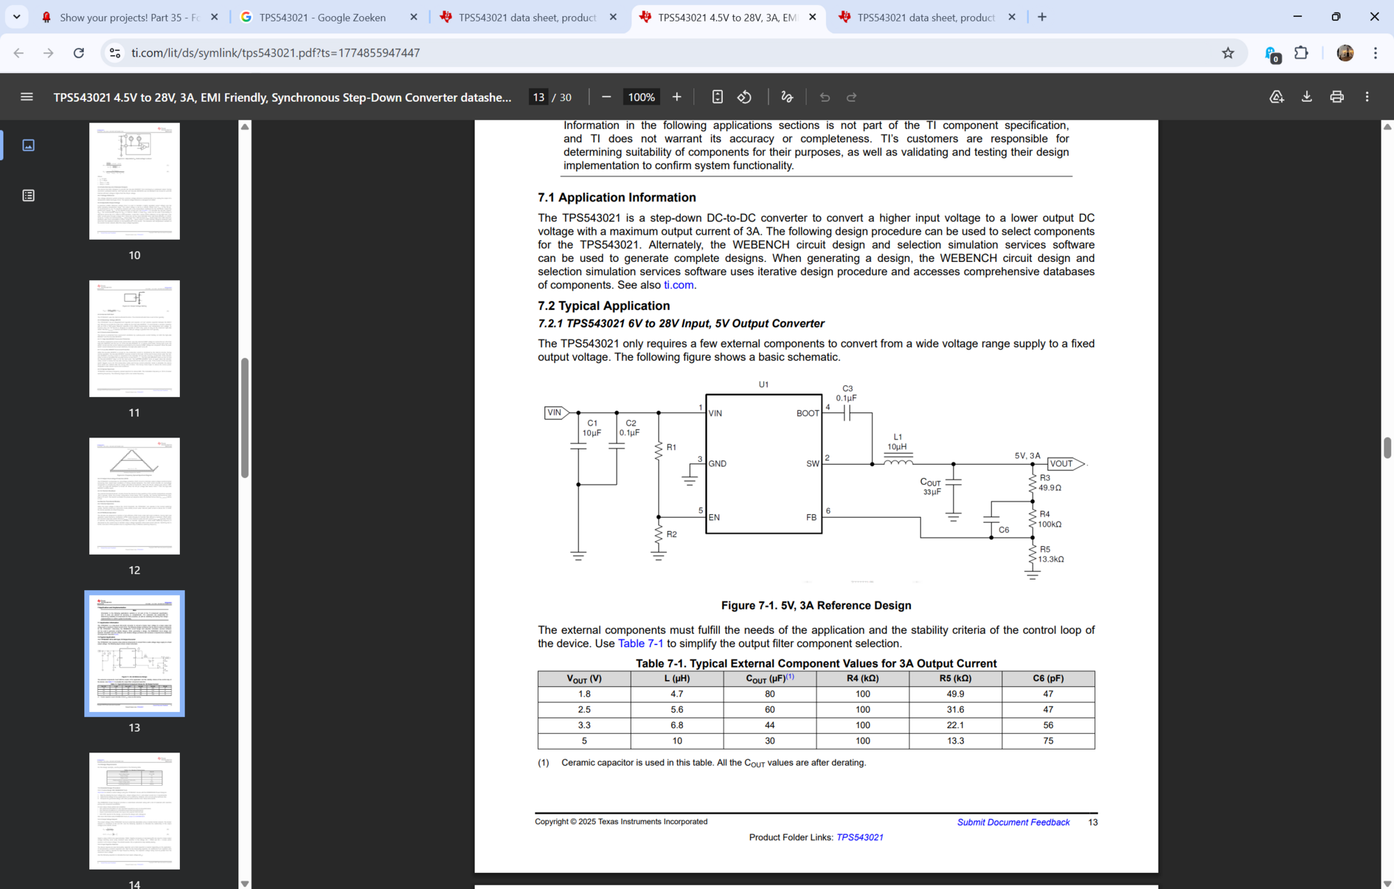Screen dimensions: 1394x889
Task: Expand the tab search dropdown
Action: click(16, 17)
